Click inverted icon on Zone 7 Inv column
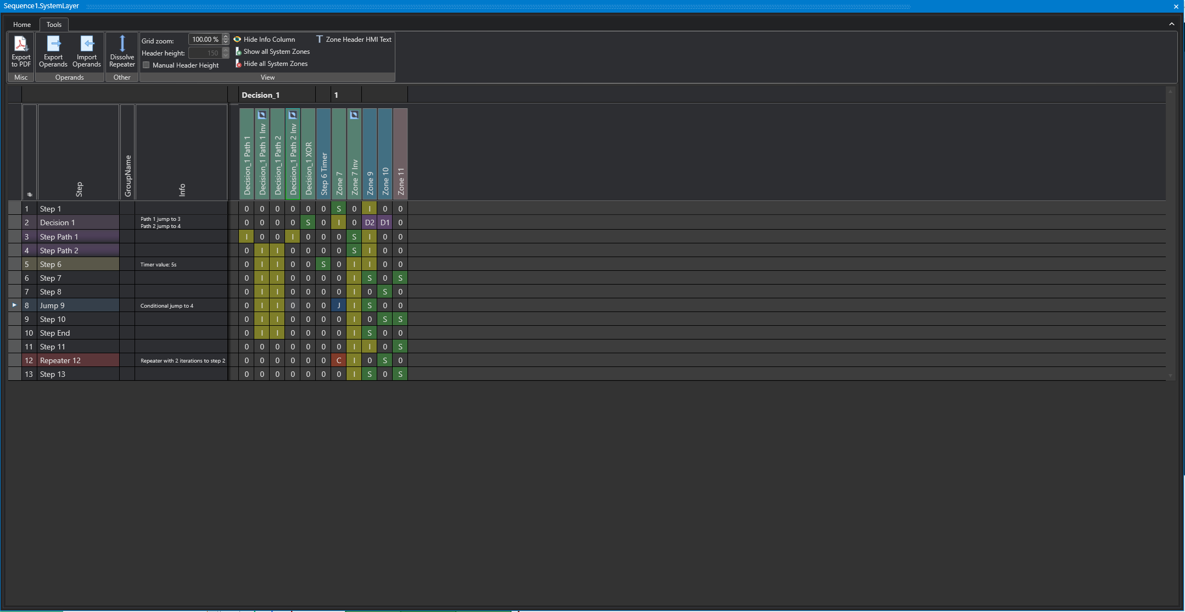 [354, 115]
